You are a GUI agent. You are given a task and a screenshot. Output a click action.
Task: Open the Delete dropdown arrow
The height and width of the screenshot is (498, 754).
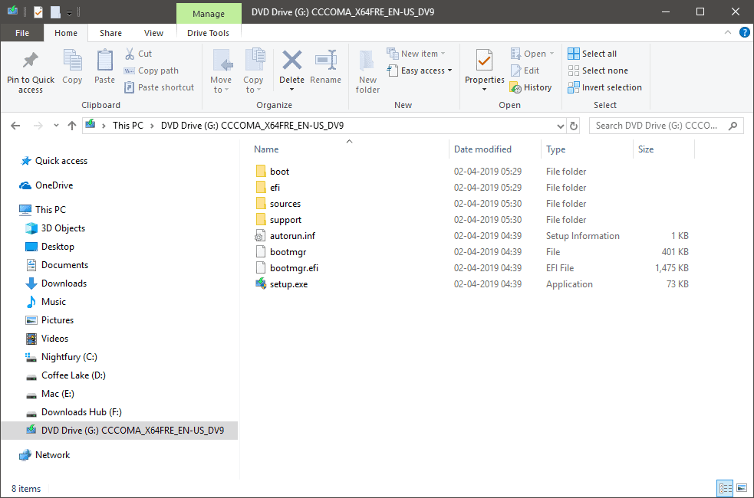pyautogui.click(x=291, y=90)
